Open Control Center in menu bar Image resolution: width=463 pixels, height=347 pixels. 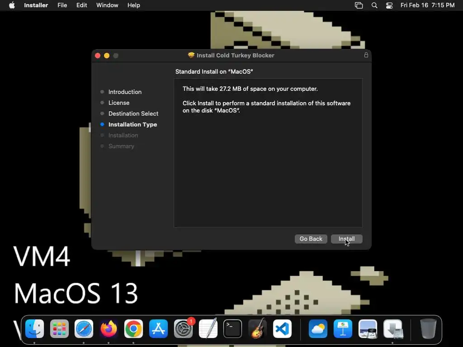389,5
